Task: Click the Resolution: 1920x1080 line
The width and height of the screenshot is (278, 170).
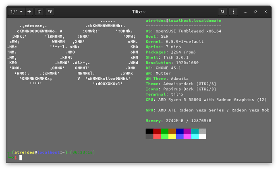Action: coord(172,63)
